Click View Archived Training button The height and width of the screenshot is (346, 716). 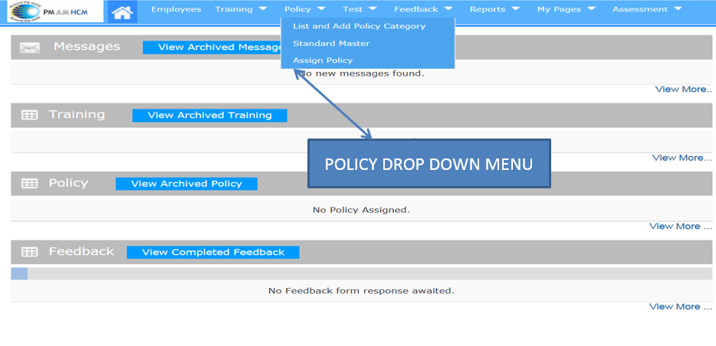coord(209,116)
